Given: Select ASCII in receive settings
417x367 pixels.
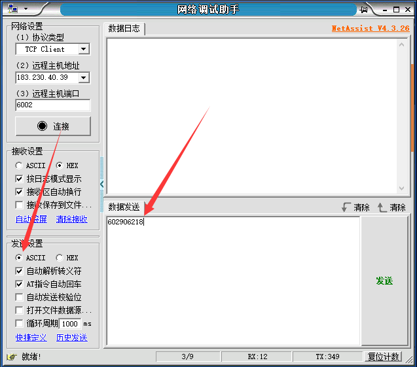Looking at the screenshot, I should tap(30, 166).
